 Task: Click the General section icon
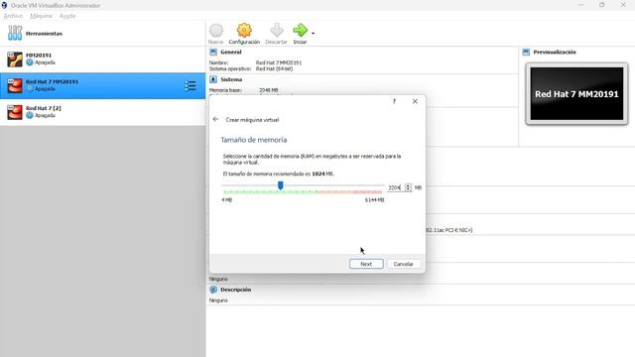click(x=213, y=52)
